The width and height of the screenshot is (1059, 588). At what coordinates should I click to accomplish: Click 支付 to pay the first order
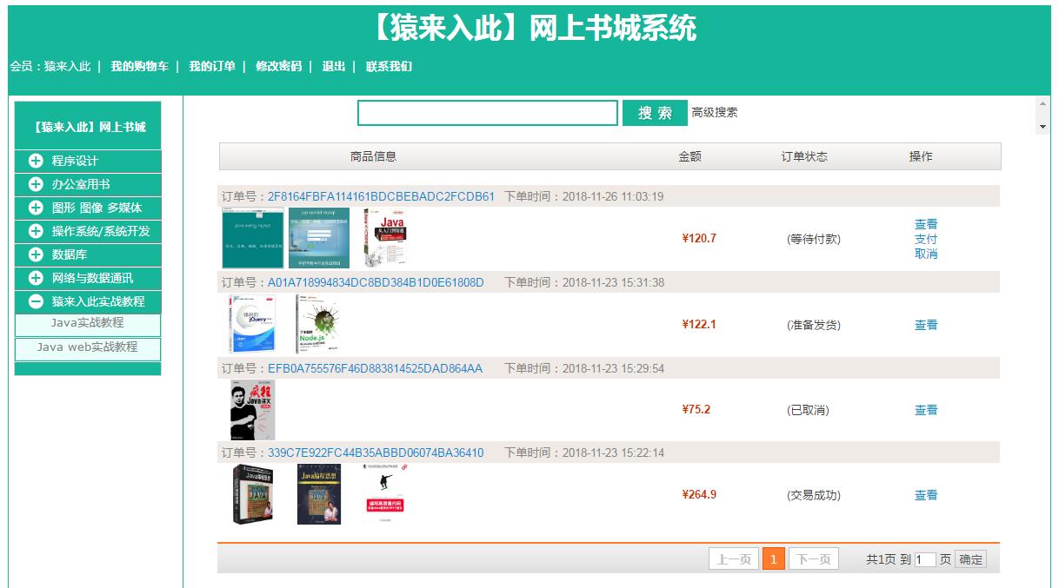click(926, 237)
